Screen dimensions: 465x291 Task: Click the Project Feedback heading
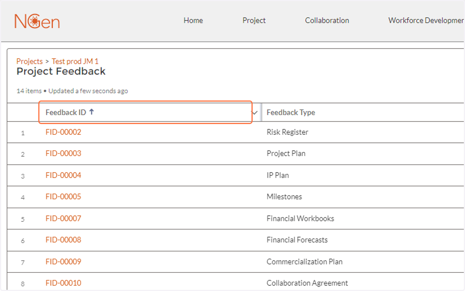[x=61, y=71]
